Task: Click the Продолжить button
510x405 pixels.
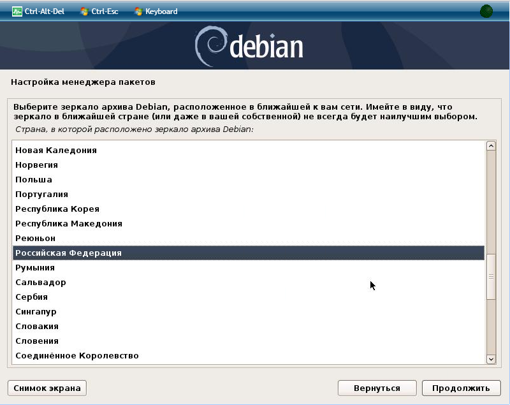Action: [461, 388]
